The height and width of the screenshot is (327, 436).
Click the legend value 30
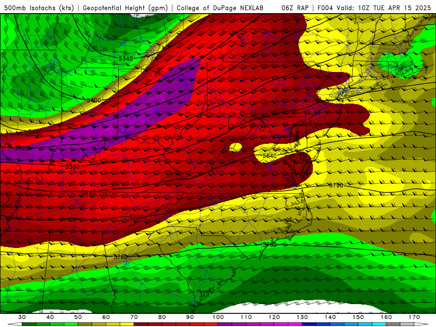(22, 317)
